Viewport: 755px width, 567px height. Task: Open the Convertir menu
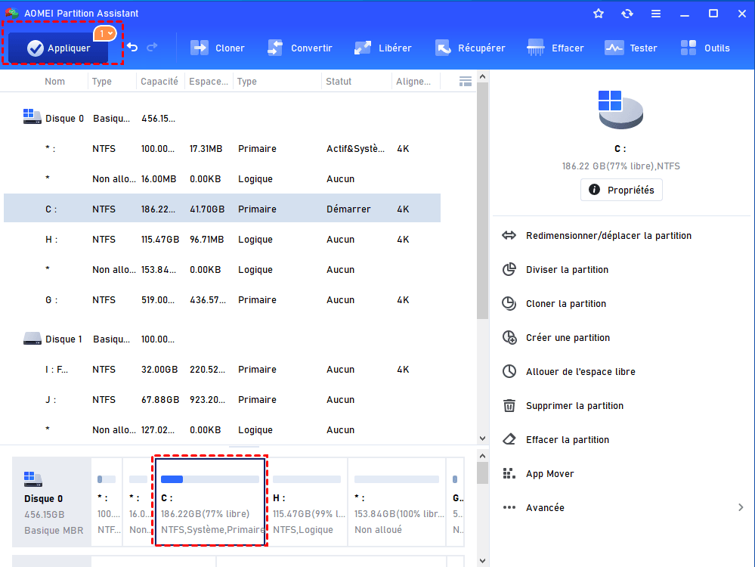(x=299, y=48)
